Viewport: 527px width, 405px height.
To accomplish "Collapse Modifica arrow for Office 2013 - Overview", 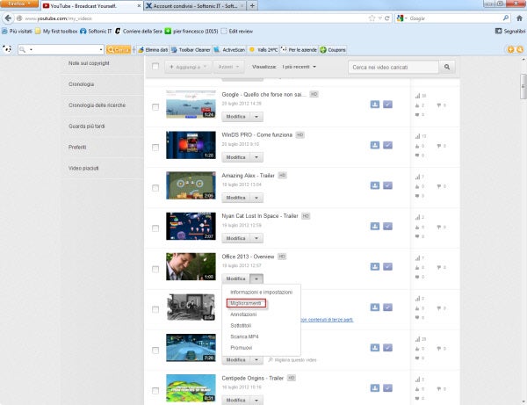I will 256,278.
